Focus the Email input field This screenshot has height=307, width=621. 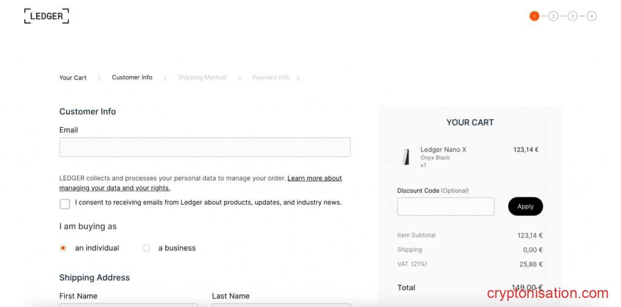205,147
